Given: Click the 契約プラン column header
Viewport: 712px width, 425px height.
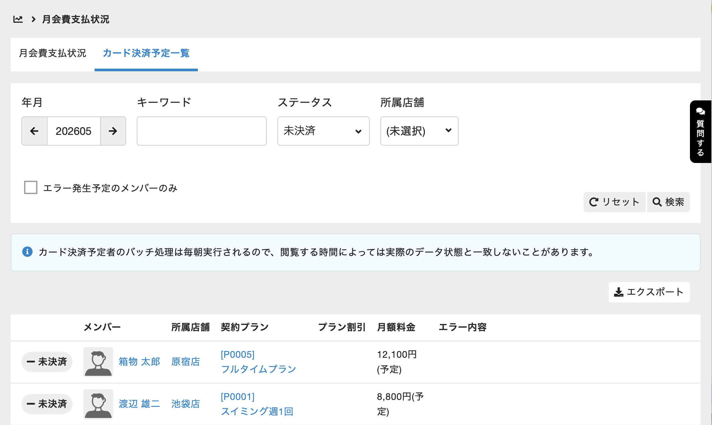Looking at the screenshot, I should pos(245,327).
